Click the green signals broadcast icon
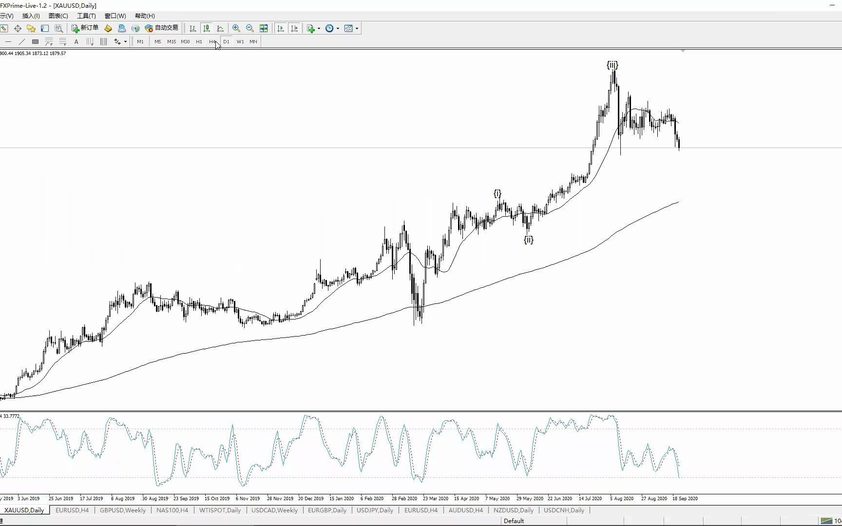Image resolution: width=842 pixels, height=526 pixels. 135,28
